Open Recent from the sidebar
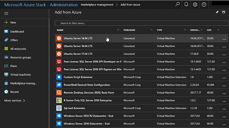229x128 pixels. click(x=14, y=92)
